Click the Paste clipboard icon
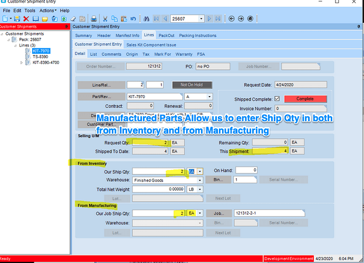This screenshot has height=263, width=364. (x=123, y=18)
